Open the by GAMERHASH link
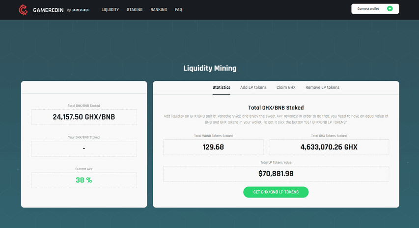The image size is (419, 228). point(78,10)
